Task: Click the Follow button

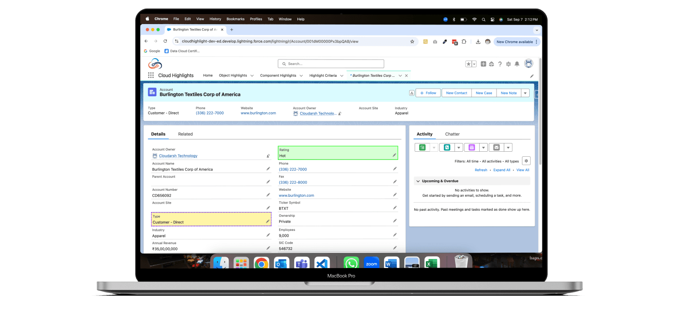Action: click(x=427, y=93)
